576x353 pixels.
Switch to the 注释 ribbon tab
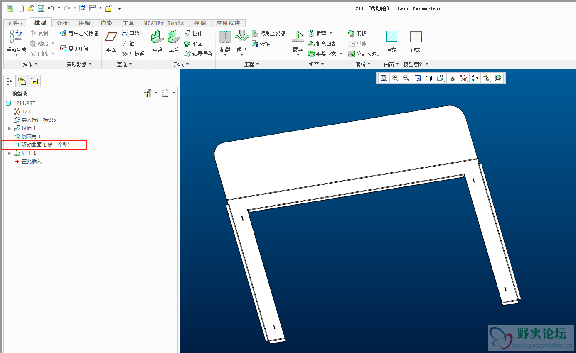click(84, 23)
